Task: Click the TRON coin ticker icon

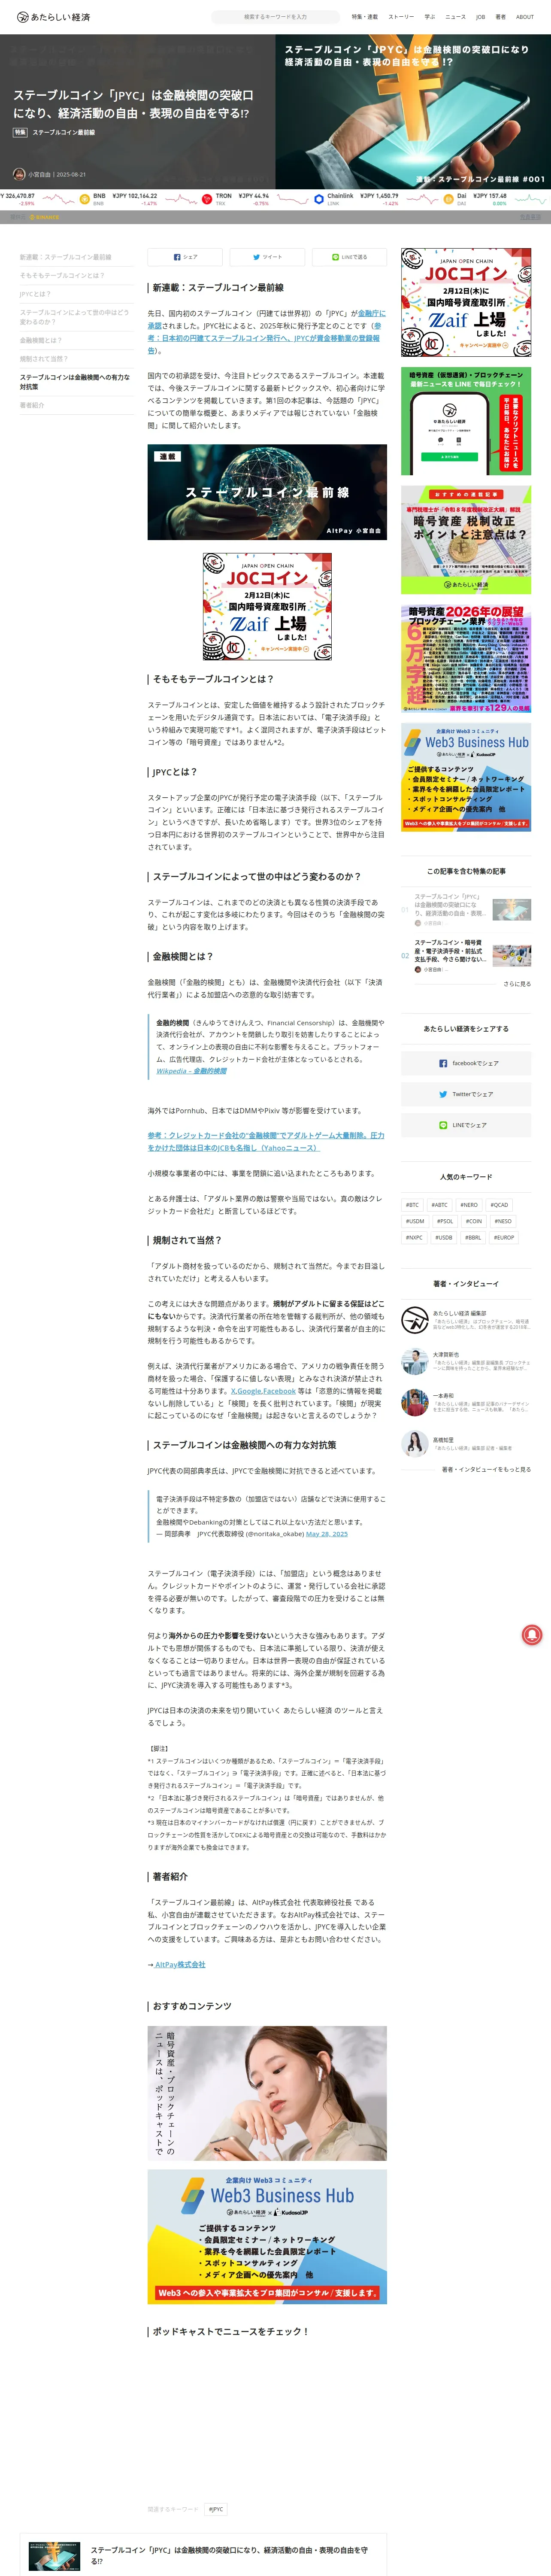Action: (207, 199)
